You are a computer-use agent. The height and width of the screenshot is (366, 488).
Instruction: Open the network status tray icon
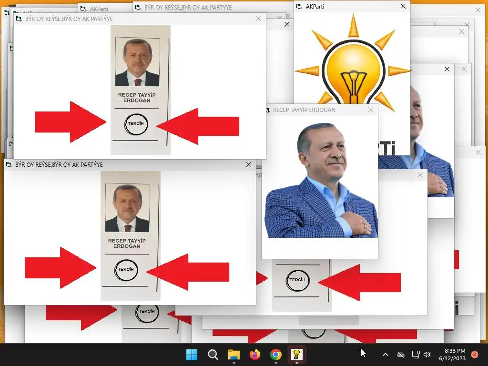[x=416, y=355]
